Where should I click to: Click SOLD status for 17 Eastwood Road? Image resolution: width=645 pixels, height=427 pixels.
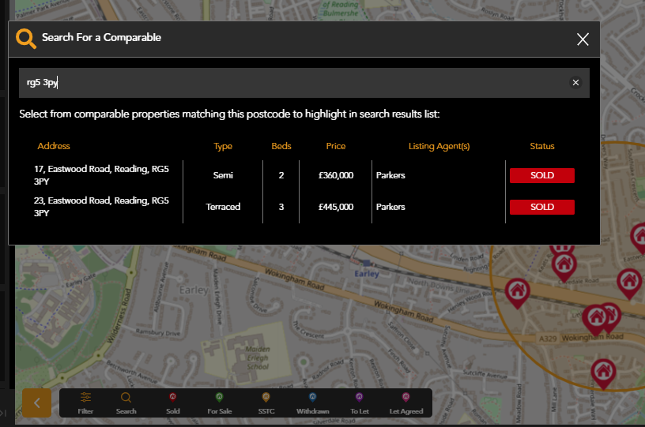pyautogui.click(x=542, y=175)
